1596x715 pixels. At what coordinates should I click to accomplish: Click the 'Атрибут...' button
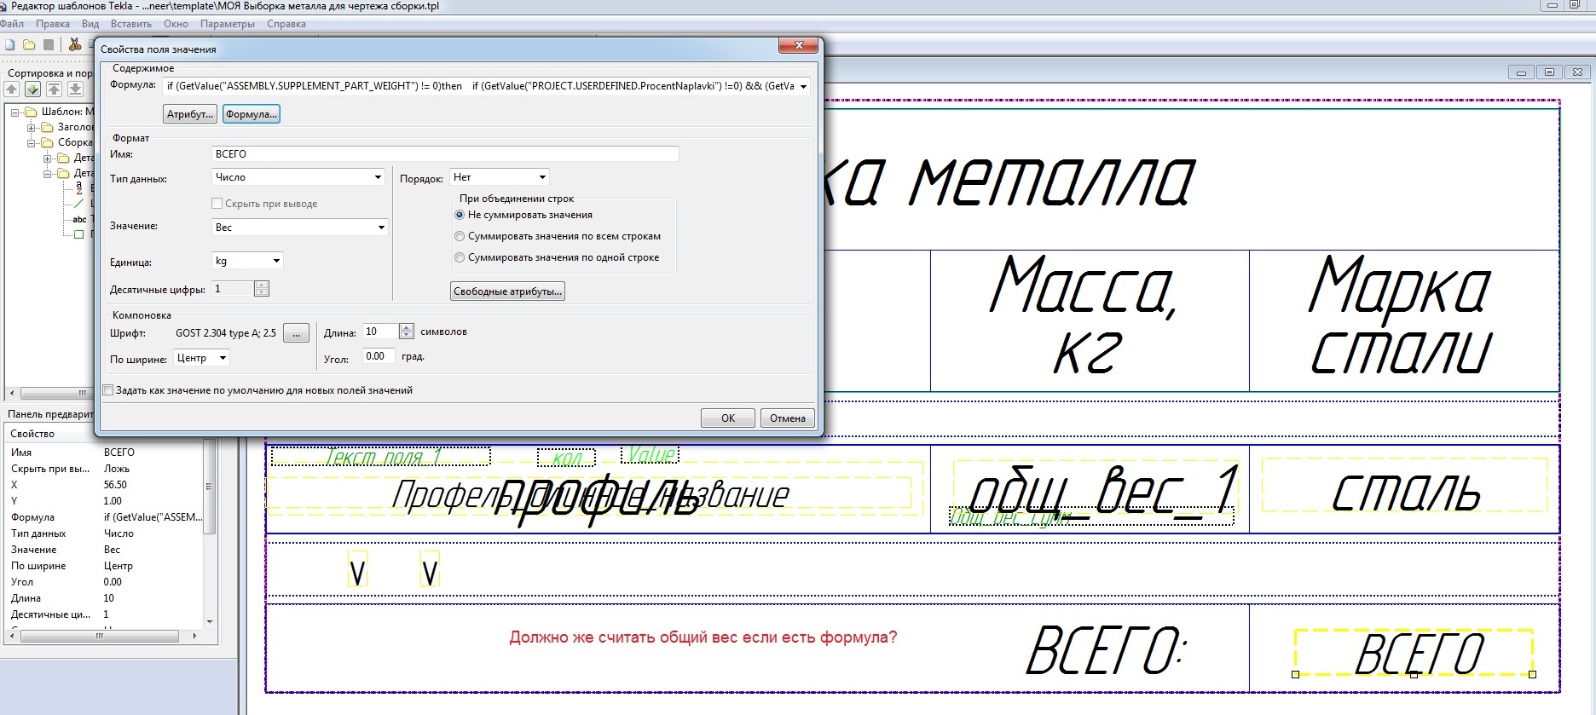(190, 114)
